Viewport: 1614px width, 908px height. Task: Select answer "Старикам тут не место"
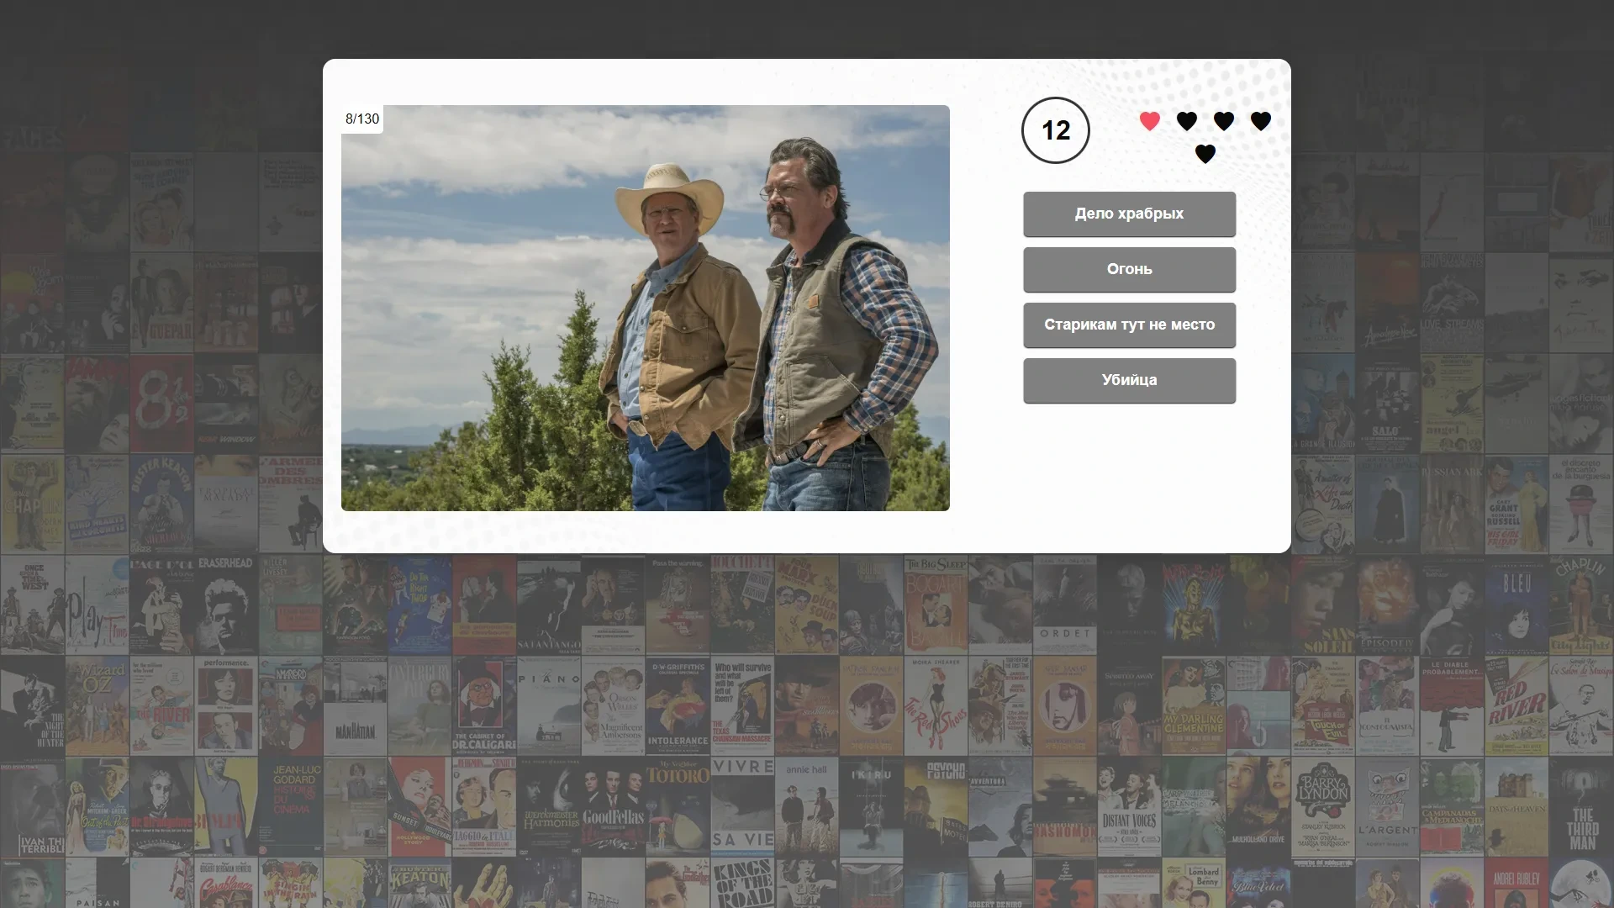point(1129,325)
